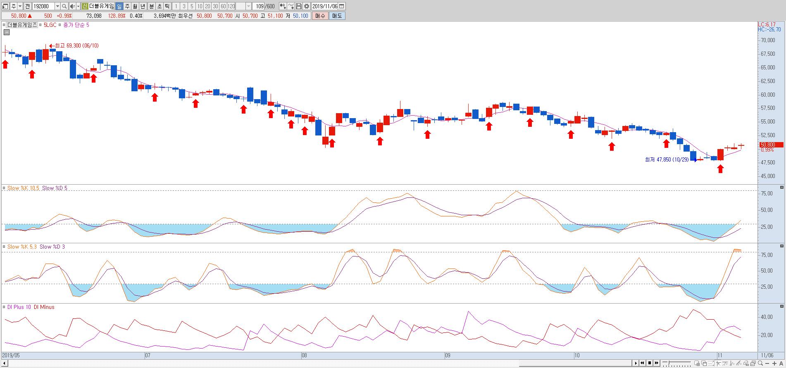
Task: Select 일 daily period toggle
Action: coord(119,6)
